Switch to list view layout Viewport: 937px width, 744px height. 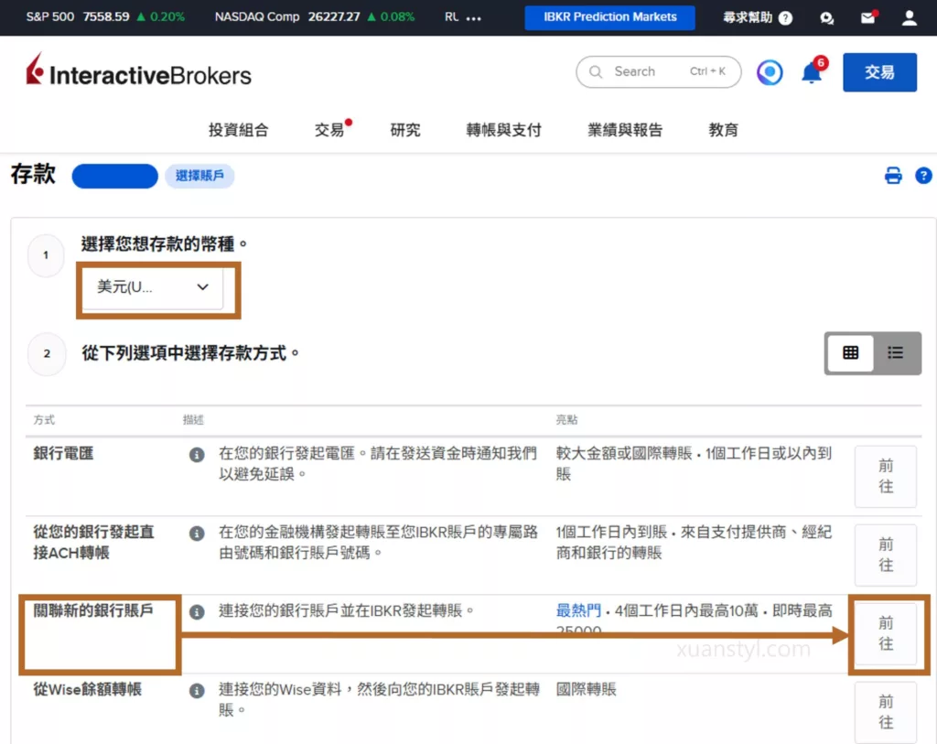tap(895, 353)
